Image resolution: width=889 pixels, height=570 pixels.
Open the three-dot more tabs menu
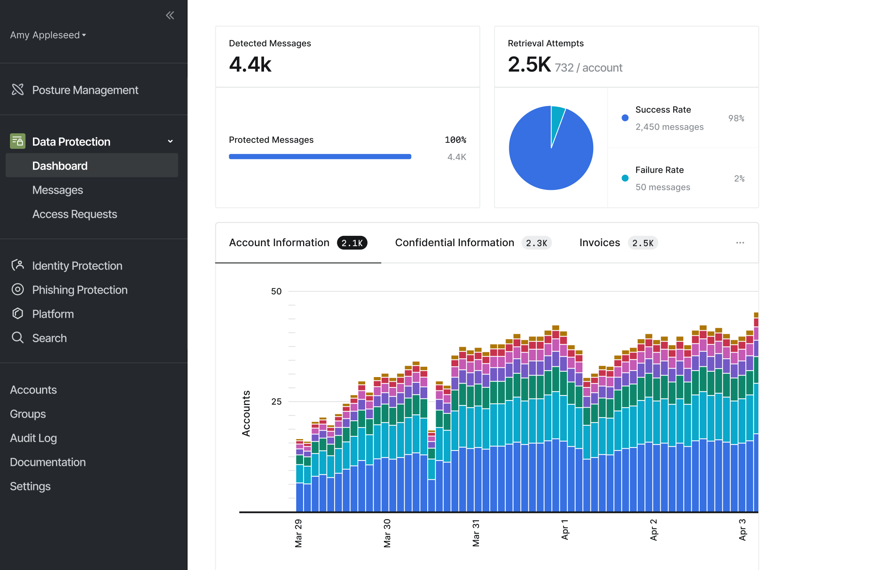740,243
